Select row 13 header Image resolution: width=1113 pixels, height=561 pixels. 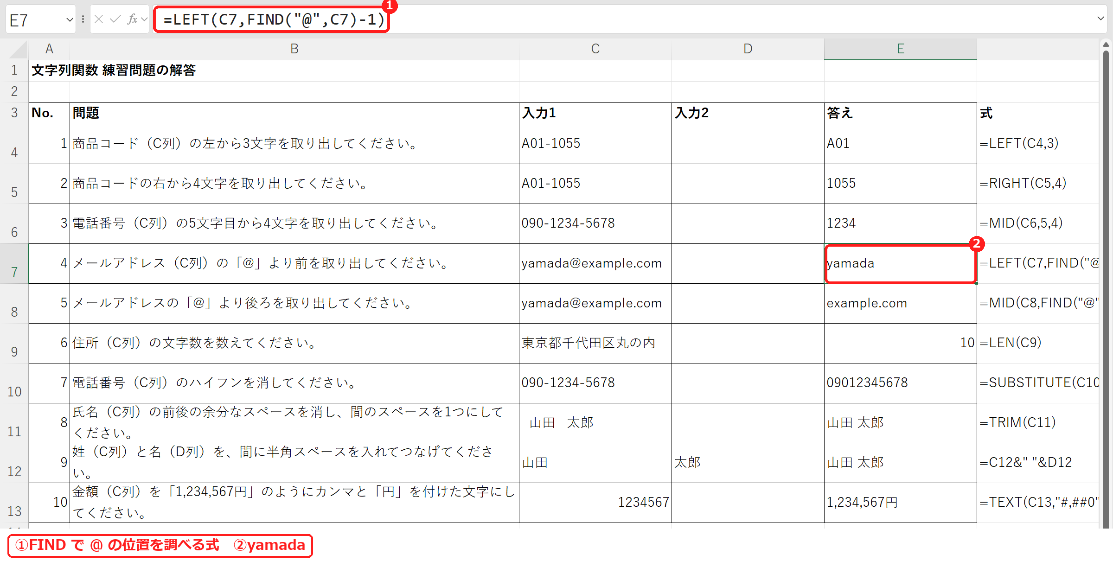[14, 503]
